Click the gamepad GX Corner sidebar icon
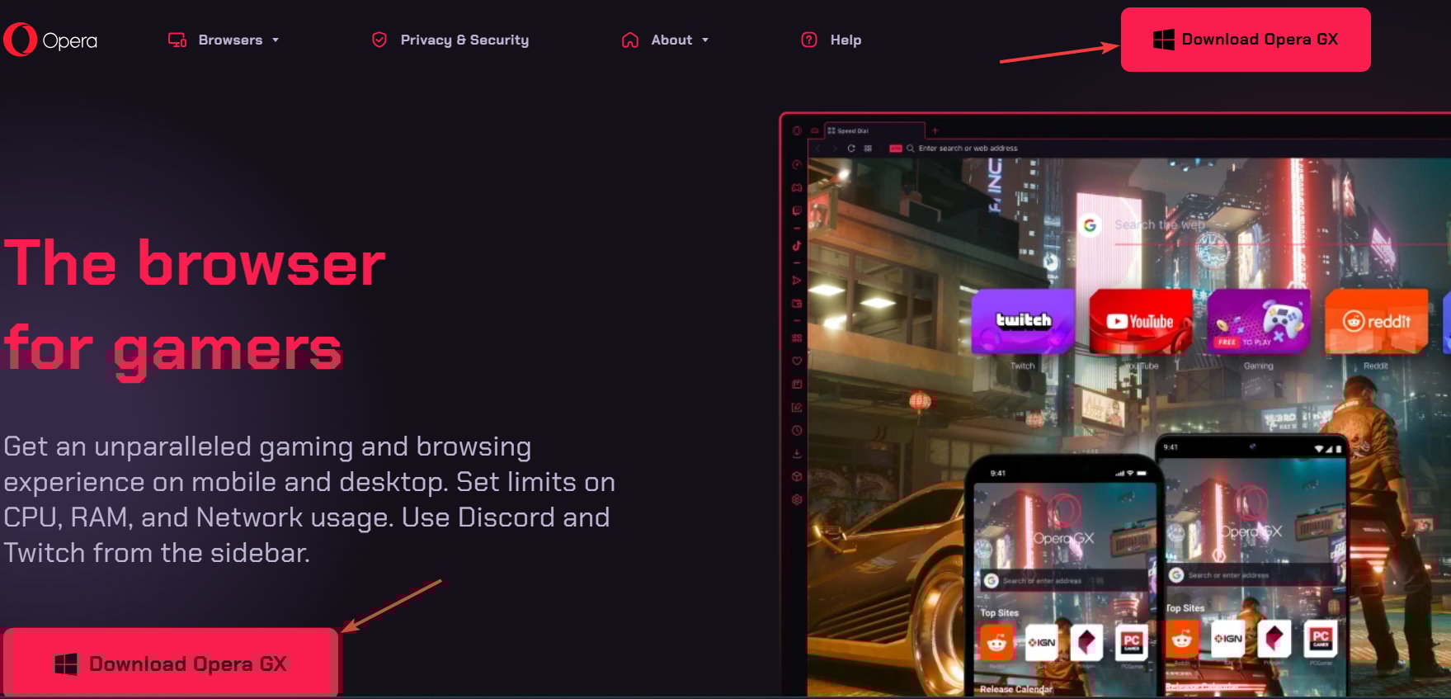The image size is (1451, 699). coord(797,188)
